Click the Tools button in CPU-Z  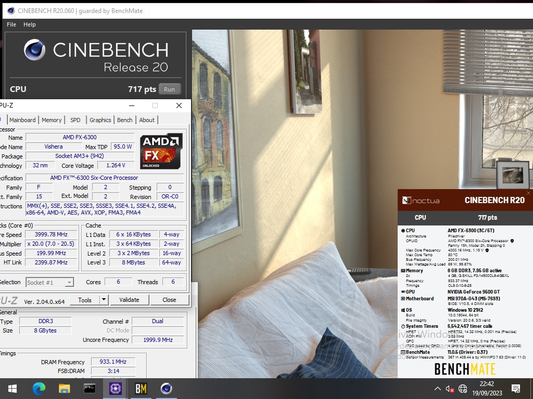click(85, 300)
